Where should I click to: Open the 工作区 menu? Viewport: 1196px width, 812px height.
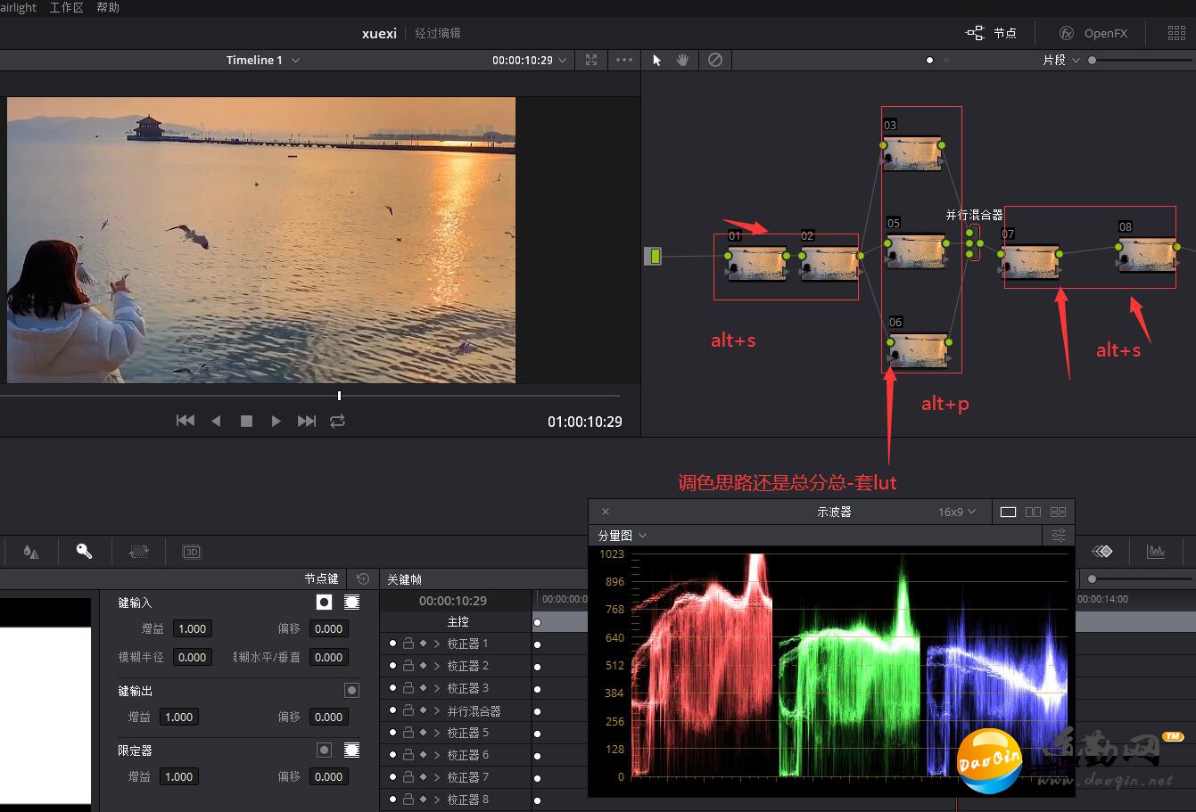point(67,7)
